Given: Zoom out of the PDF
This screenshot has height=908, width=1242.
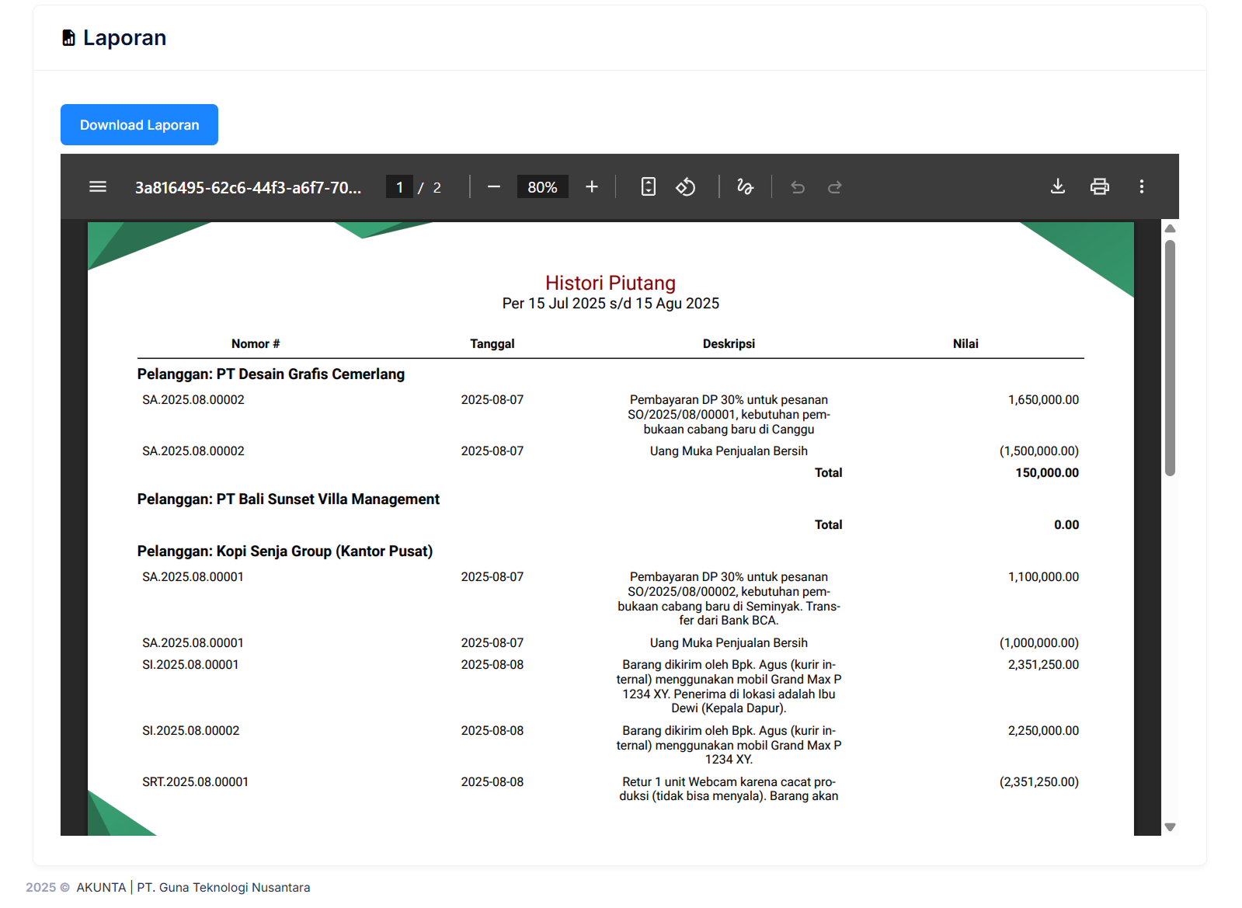Looking at the screenshot, I should point(493,187).
